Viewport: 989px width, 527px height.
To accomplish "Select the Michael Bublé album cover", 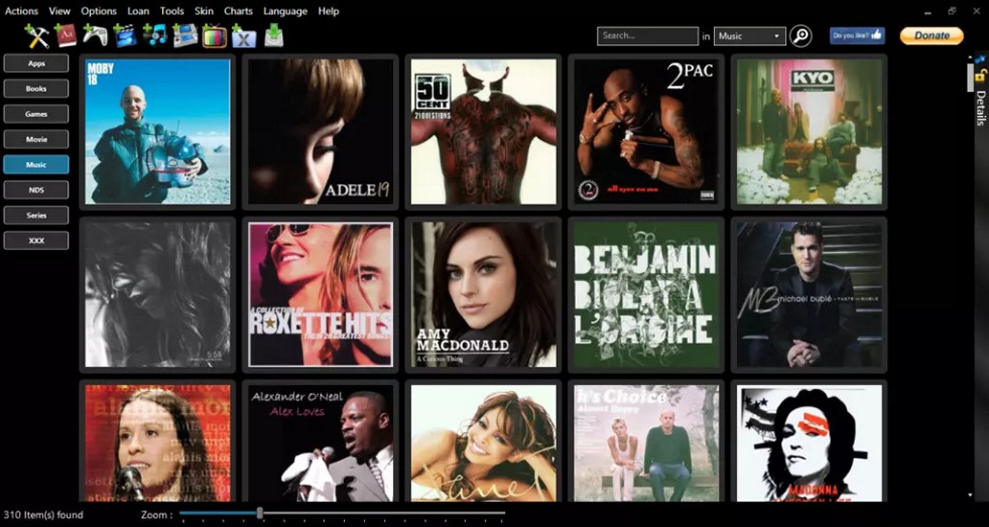I will pos(809,294).
